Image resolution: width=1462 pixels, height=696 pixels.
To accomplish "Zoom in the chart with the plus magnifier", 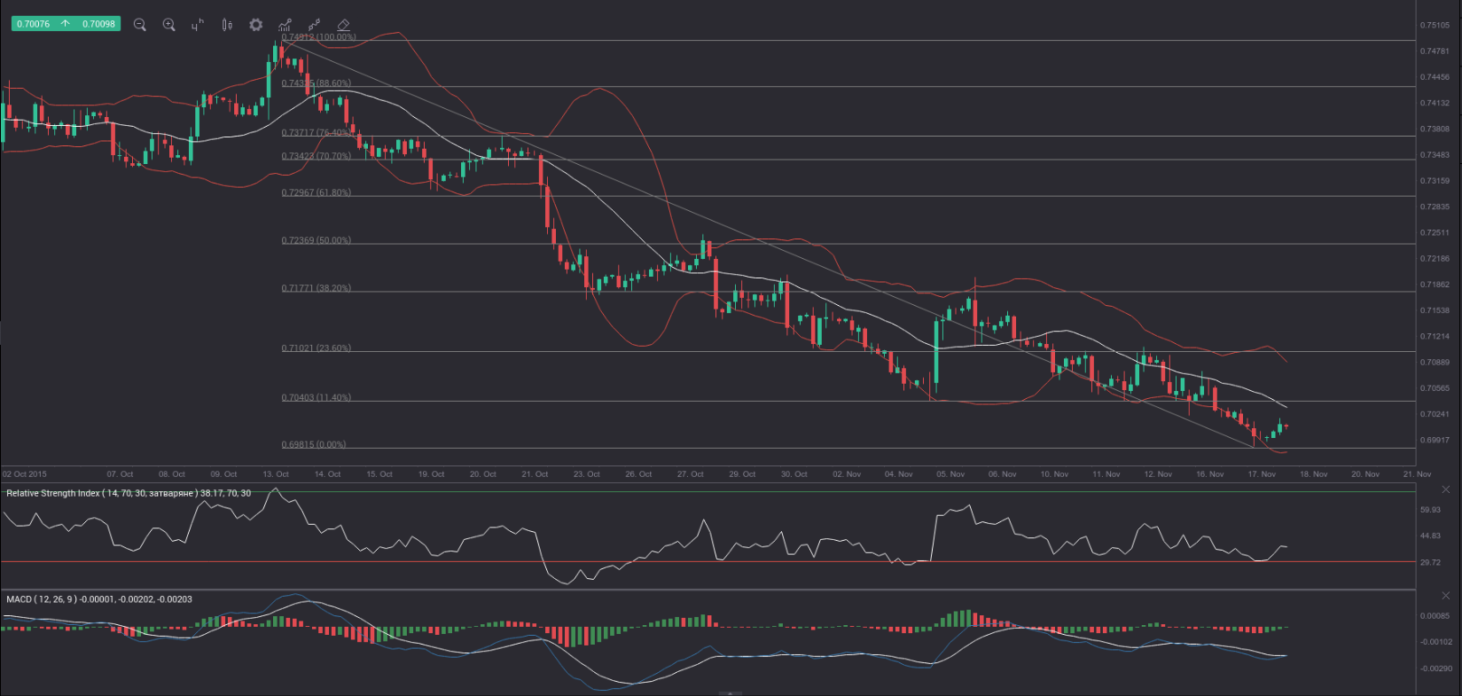I will [168, 25].
